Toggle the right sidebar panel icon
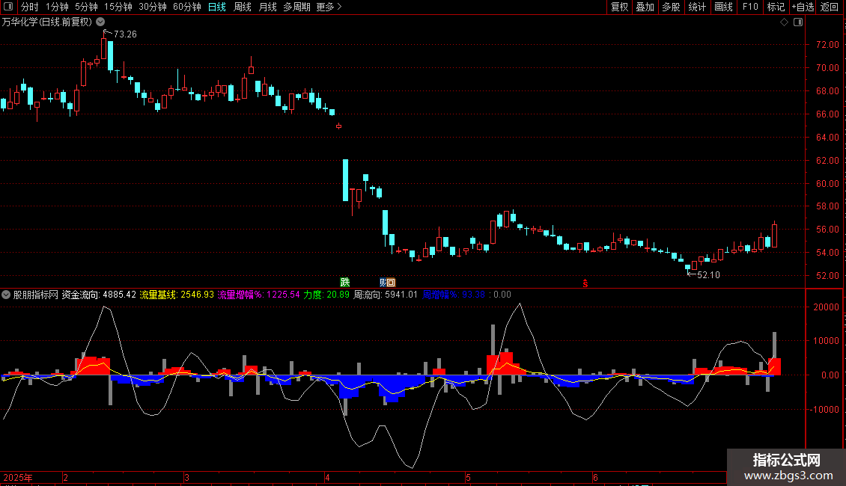Screen dimensions: 846x486 (x=798, y=22)
